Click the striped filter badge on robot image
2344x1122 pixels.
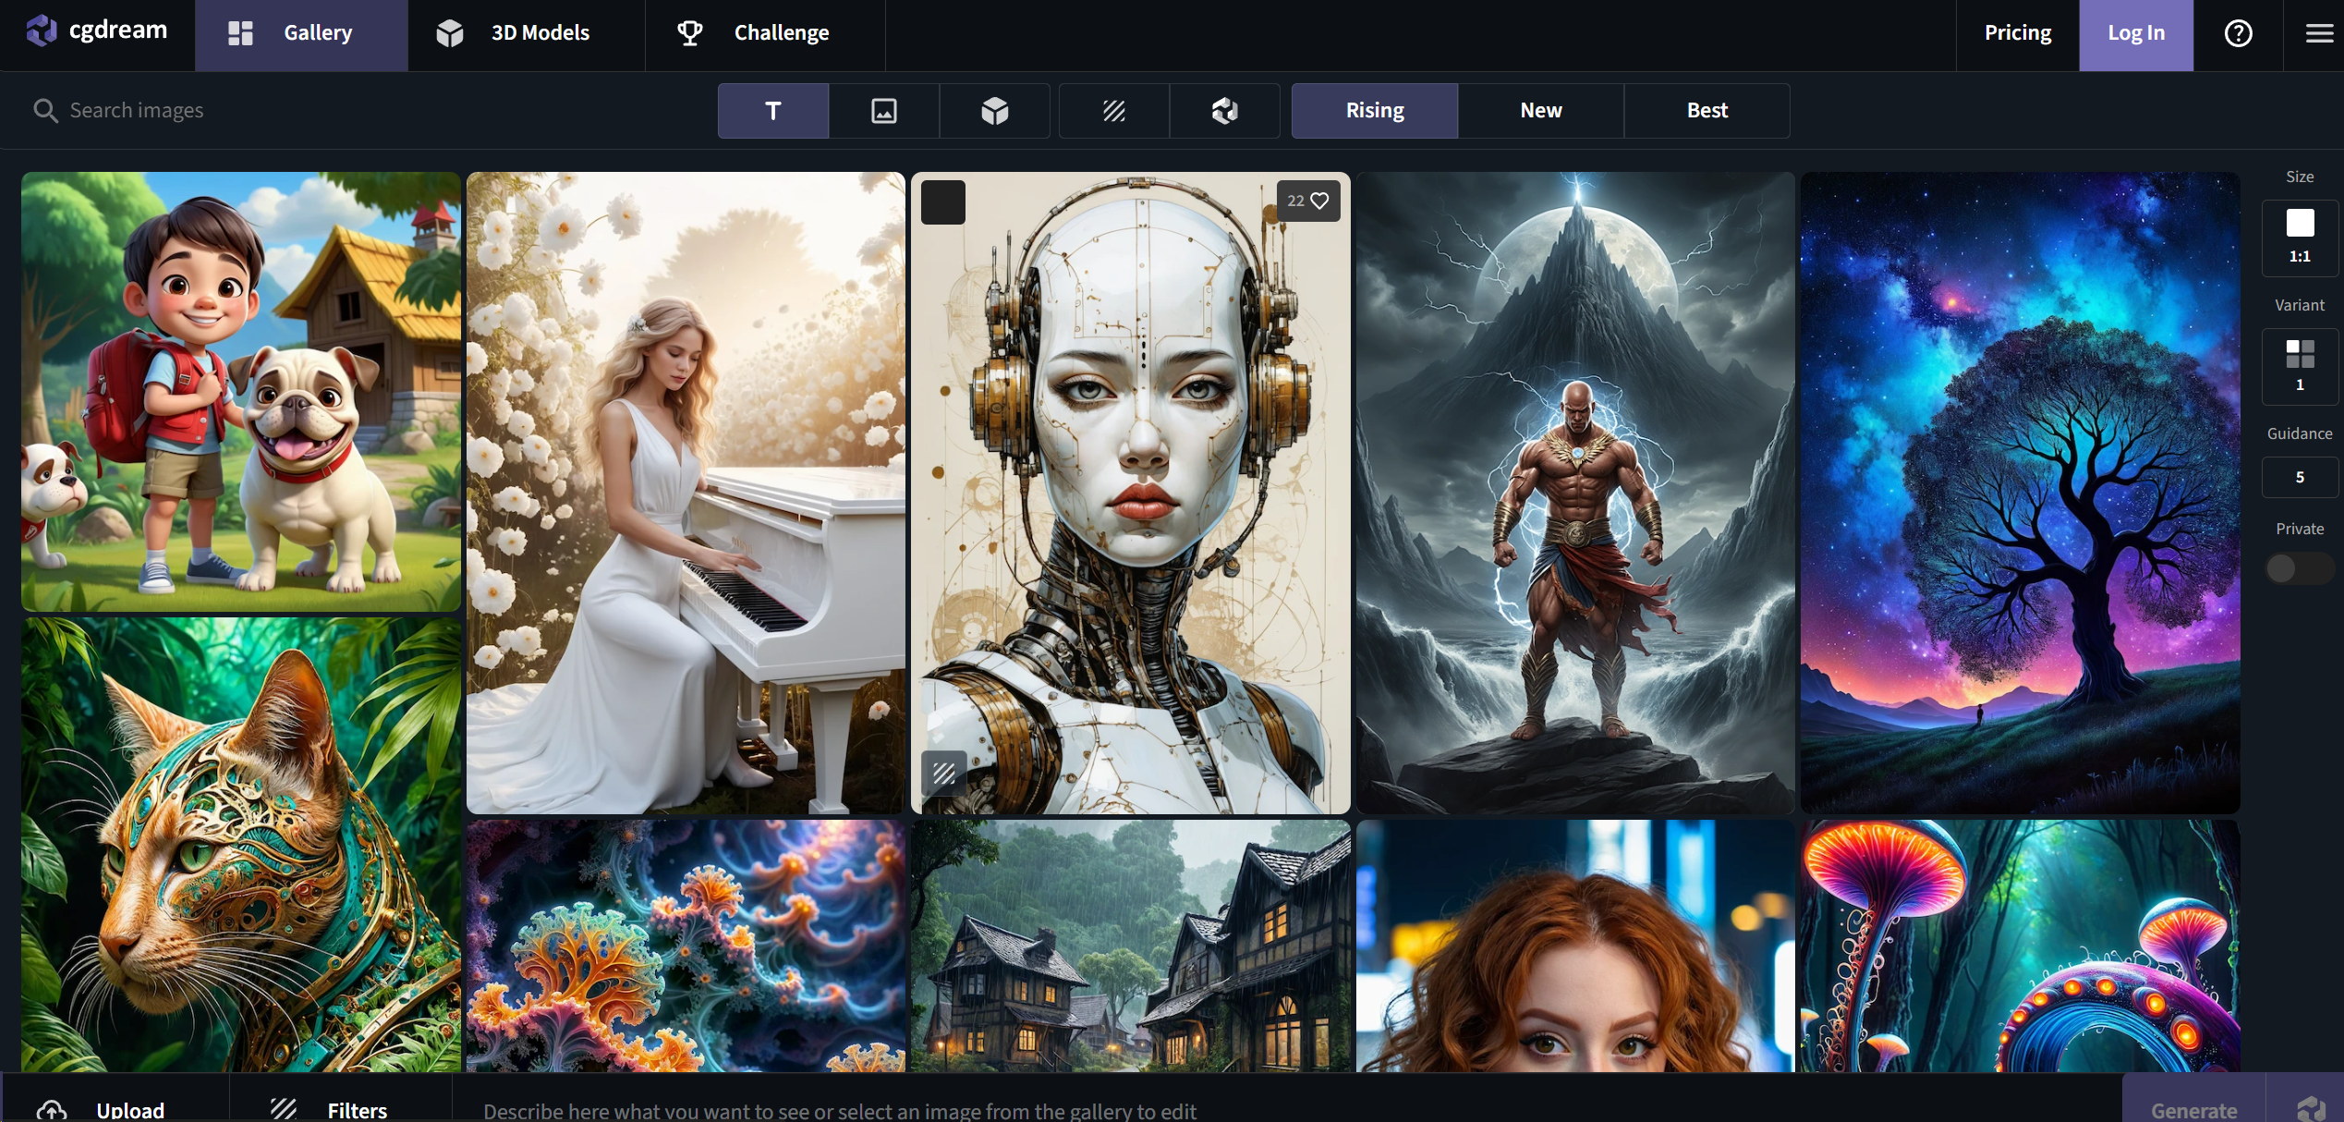coord(943,774)
